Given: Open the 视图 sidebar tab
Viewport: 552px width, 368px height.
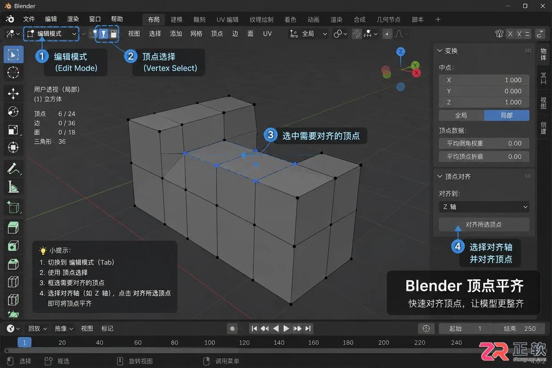Looking at the screenshot, I should pyautogui.click(x=544, y=103).
